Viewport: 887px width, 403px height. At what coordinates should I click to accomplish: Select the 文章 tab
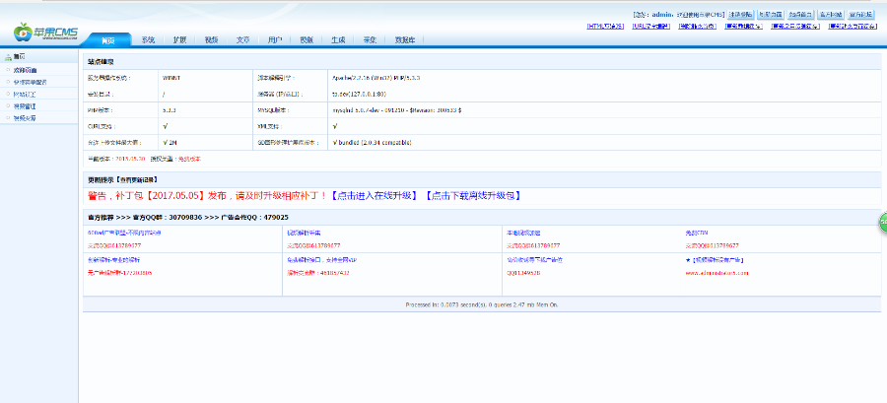click(x=242, y=40)
